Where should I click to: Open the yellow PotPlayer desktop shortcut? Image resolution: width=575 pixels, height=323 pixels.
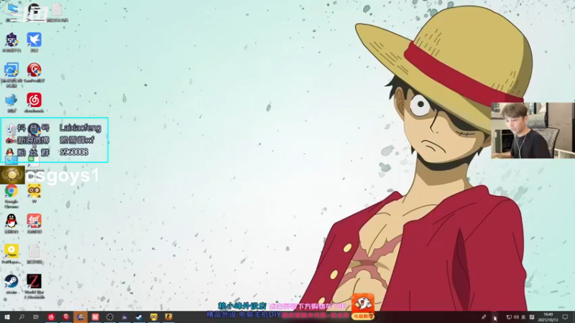(x=11, y=252)
